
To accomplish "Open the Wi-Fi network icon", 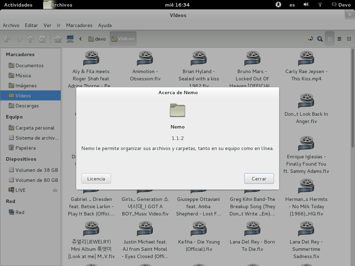I will pos(320,5).
